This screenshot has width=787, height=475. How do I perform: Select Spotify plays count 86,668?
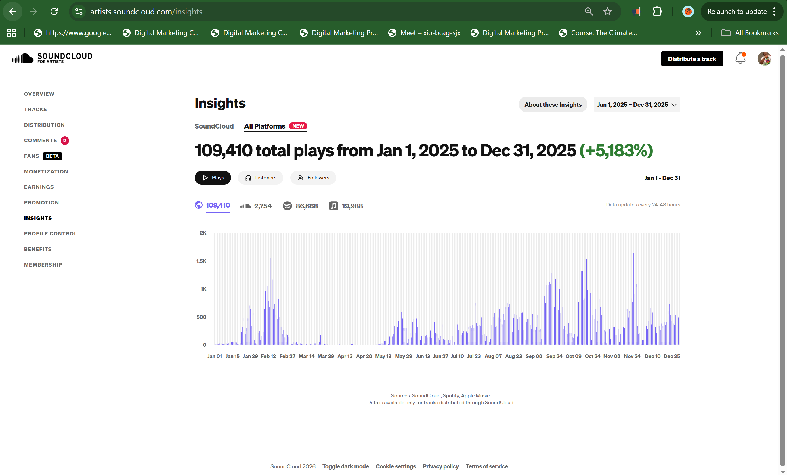tap(300, 206)
